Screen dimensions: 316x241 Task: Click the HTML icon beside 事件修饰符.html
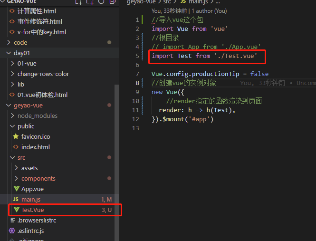12,21
